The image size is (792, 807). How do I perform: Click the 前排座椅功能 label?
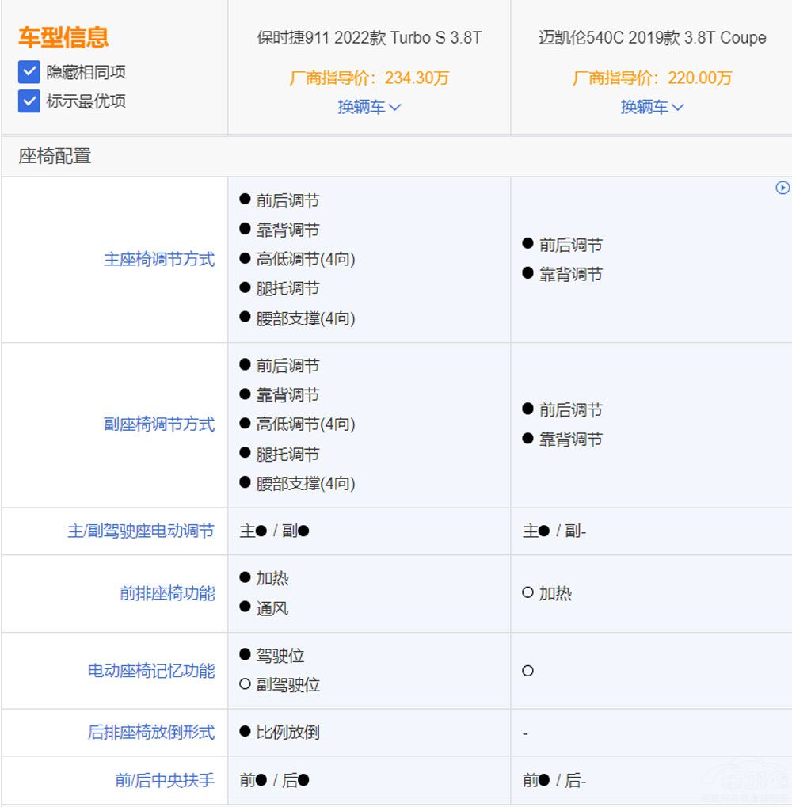167,593
